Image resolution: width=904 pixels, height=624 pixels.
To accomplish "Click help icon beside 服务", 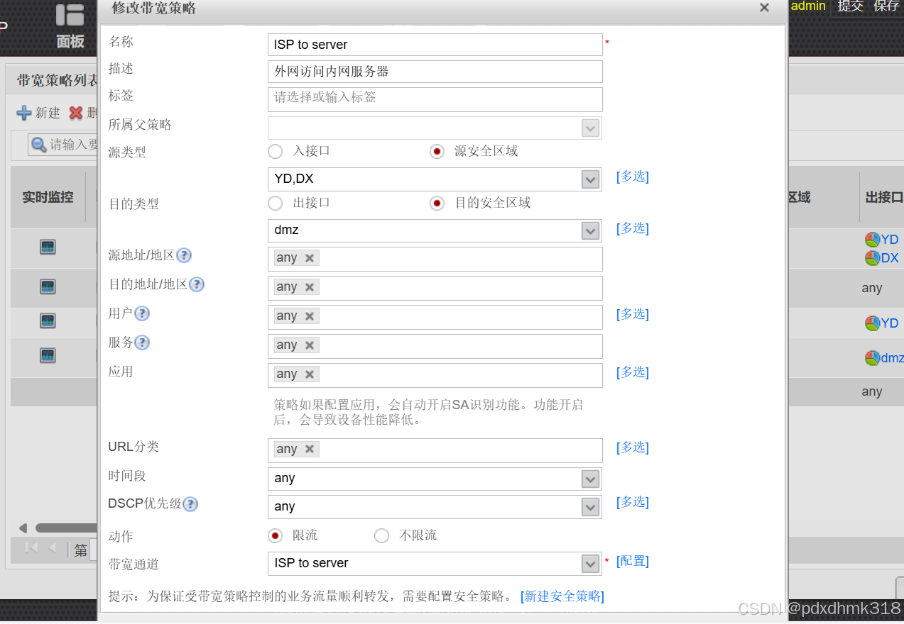I will point(142,342).
